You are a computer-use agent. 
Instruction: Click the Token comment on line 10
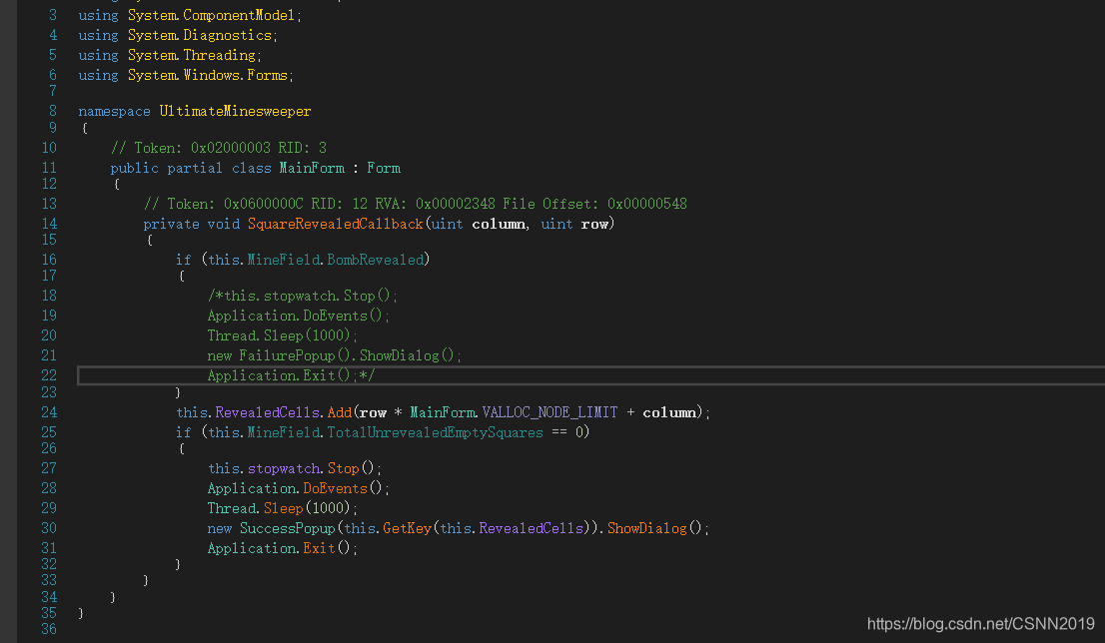(x=219, y=148)
